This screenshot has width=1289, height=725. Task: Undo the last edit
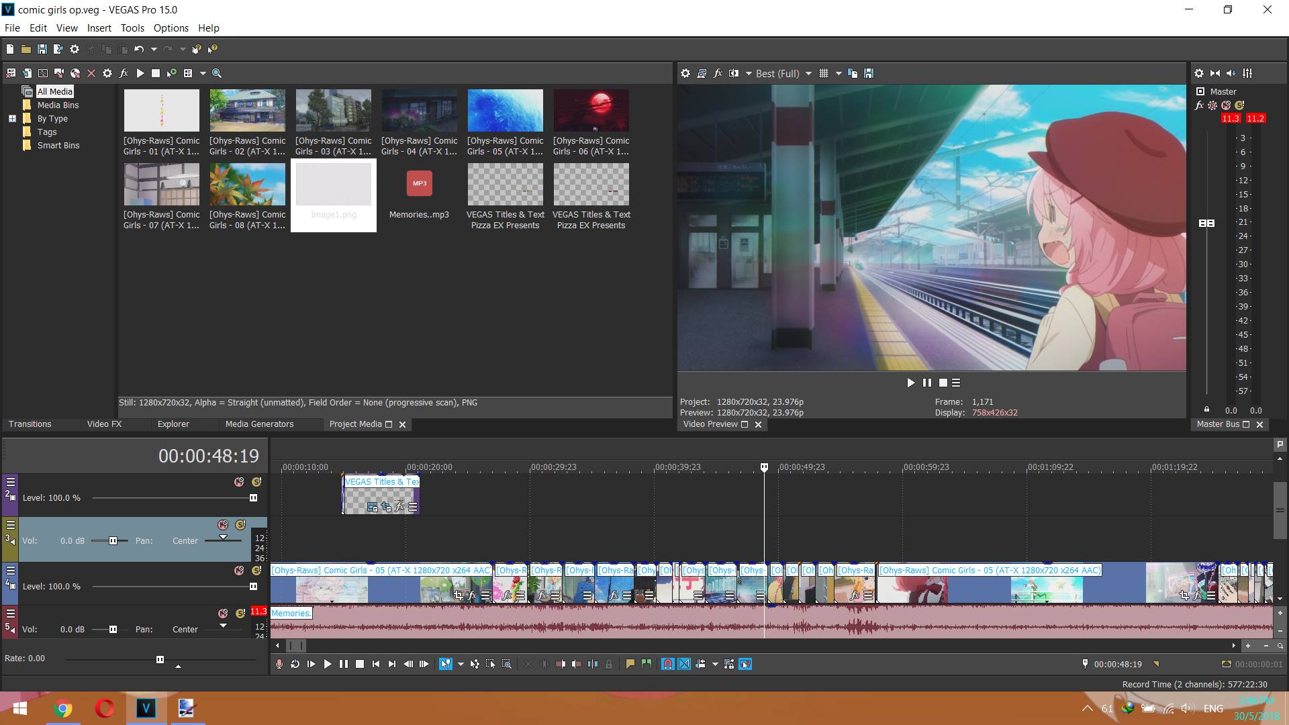pos(139,49)
